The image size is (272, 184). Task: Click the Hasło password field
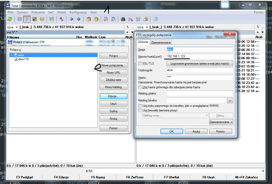200,77
